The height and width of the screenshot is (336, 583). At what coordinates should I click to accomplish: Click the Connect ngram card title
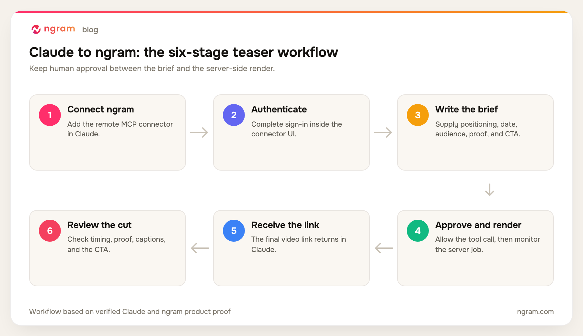point(101,110)
